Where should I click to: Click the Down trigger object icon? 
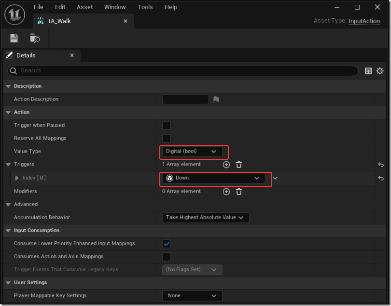pyautogui.click(x=169, y=178)
